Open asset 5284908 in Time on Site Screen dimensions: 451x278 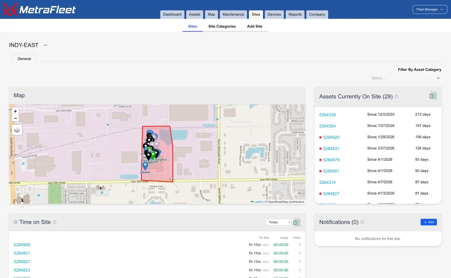tap(22, 245)
